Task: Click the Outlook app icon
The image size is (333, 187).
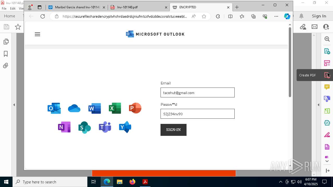Action: (54, 108)
